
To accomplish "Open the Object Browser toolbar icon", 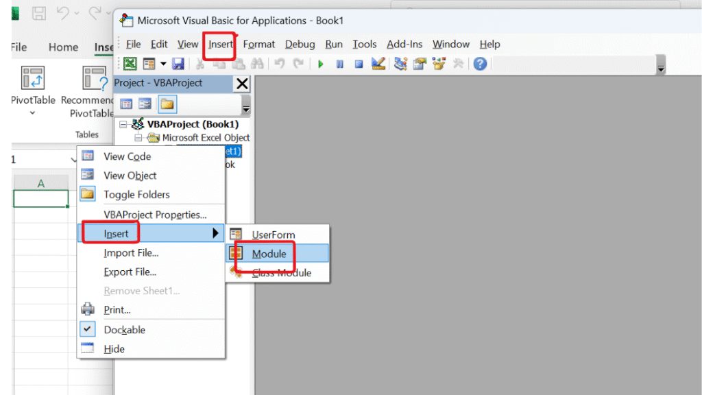I will click(x=439, y=64).
